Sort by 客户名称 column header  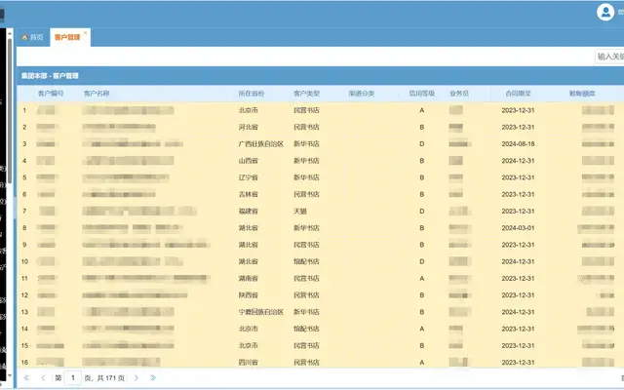[x=97, y=94]
